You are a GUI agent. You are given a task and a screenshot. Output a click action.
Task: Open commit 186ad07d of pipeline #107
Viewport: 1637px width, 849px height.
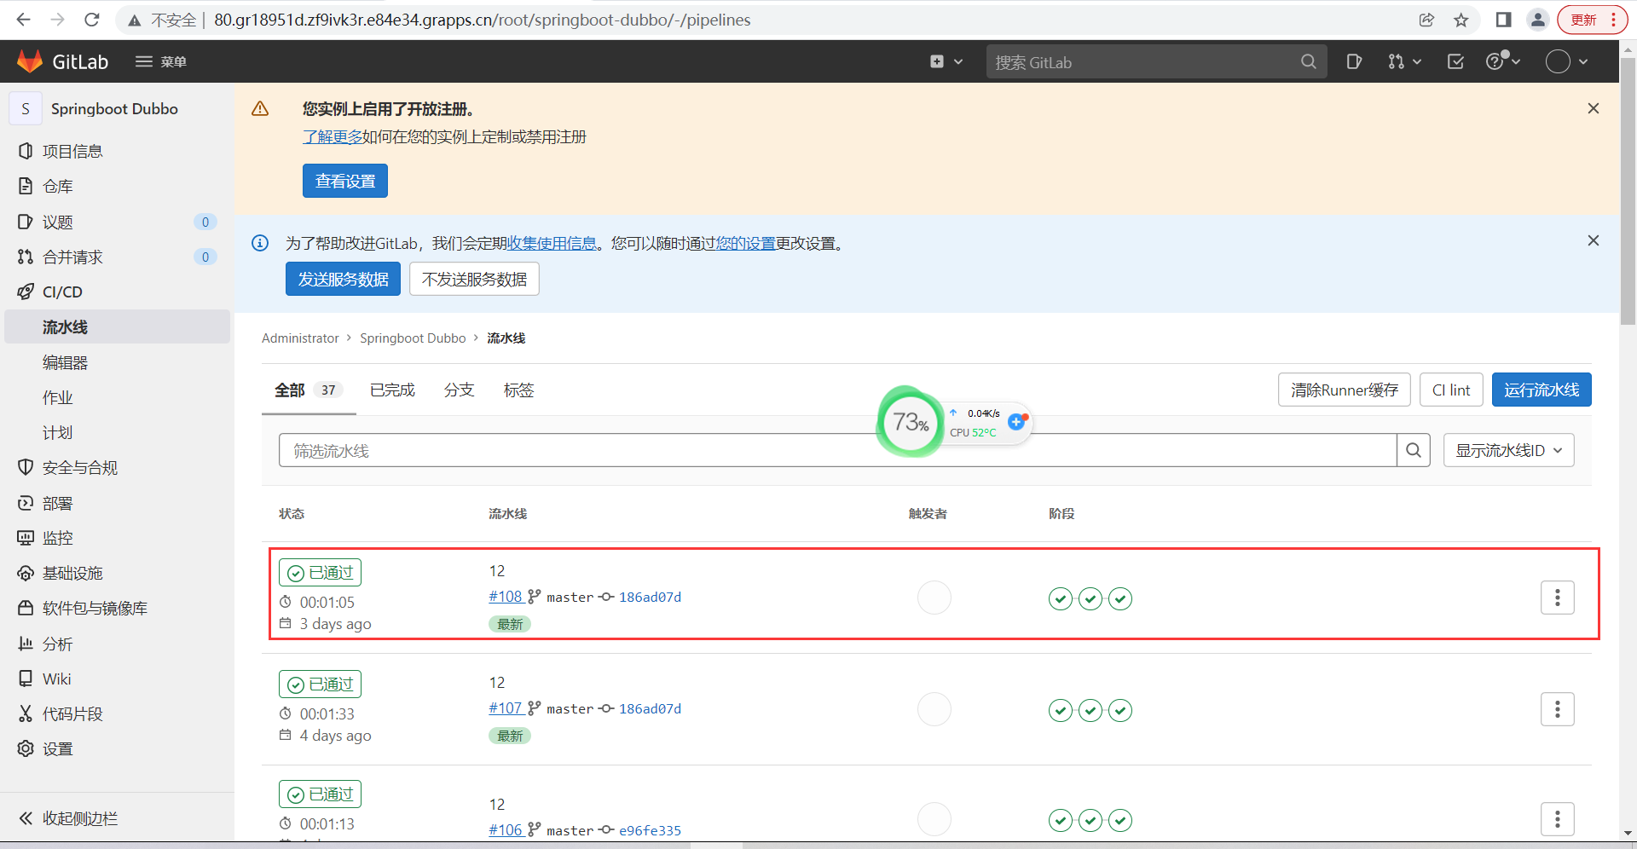pos(650,708)
